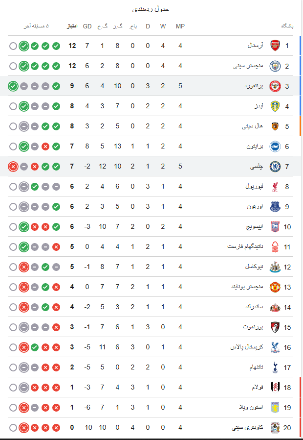Image resolution: width=303 pixels, height=440 pixels.
Task: Open the ناتینگهام فارست team name link
Action: point(245,246)
